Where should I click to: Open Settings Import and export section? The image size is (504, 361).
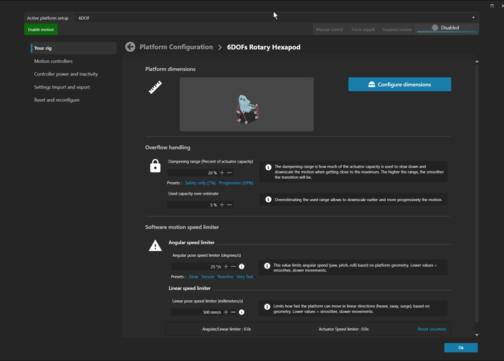(x=62, y=87)
